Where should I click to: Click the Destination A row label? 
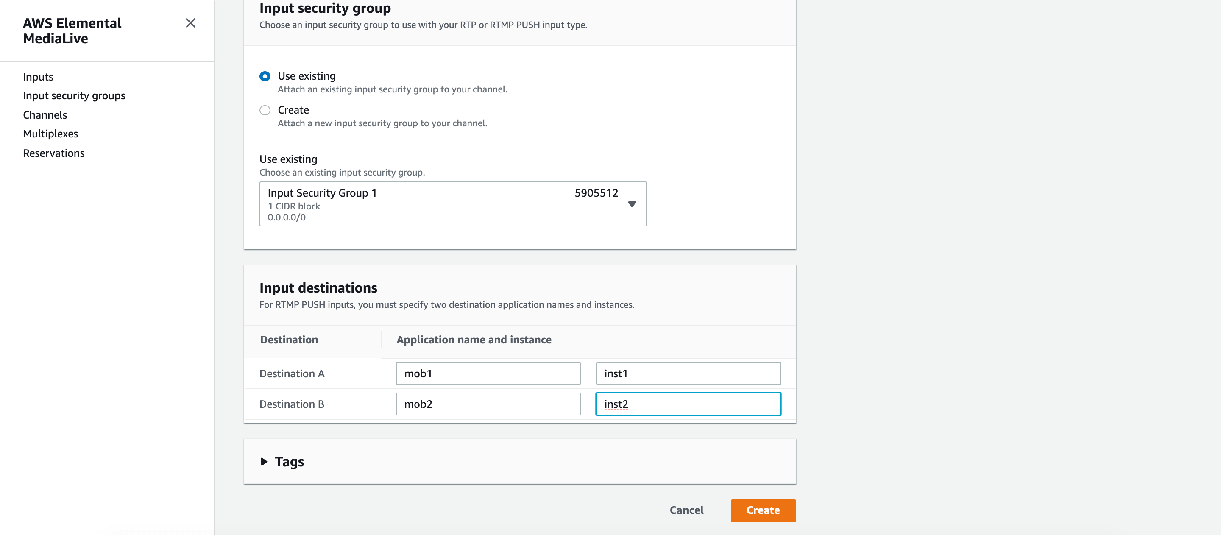point(292,373)
